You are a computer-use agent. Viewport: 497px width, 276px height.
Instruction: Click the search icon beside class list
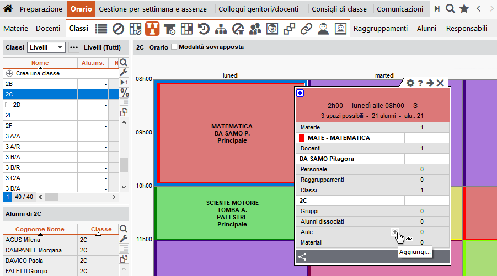(124, 62)
